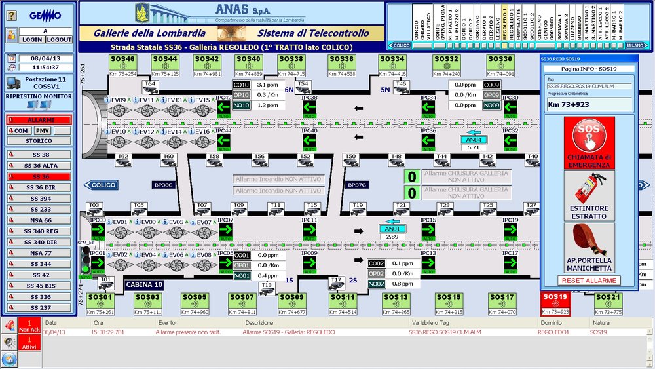Viewport: 655px width, 369px height.
Task: Click the COLICO arrow in tunnel strip
Action: pos(400,45)
